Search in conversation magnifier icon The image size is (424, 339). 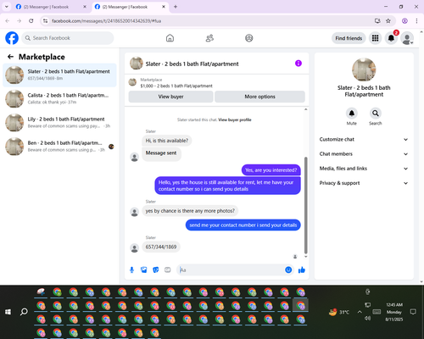376,114
